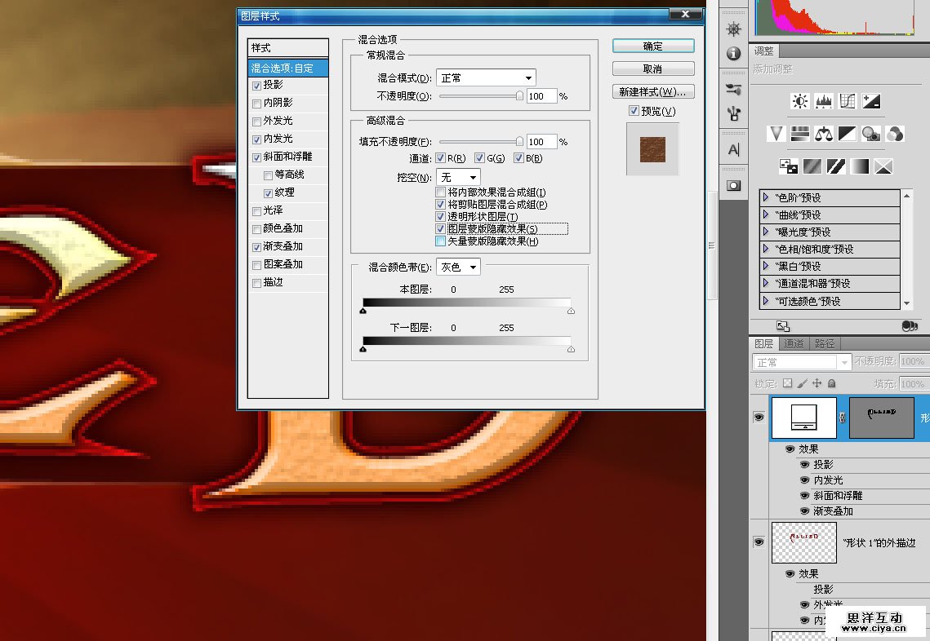Screen dimensions: 930x641
Task: Open the Info panel icon
Action: pos(733,54)
